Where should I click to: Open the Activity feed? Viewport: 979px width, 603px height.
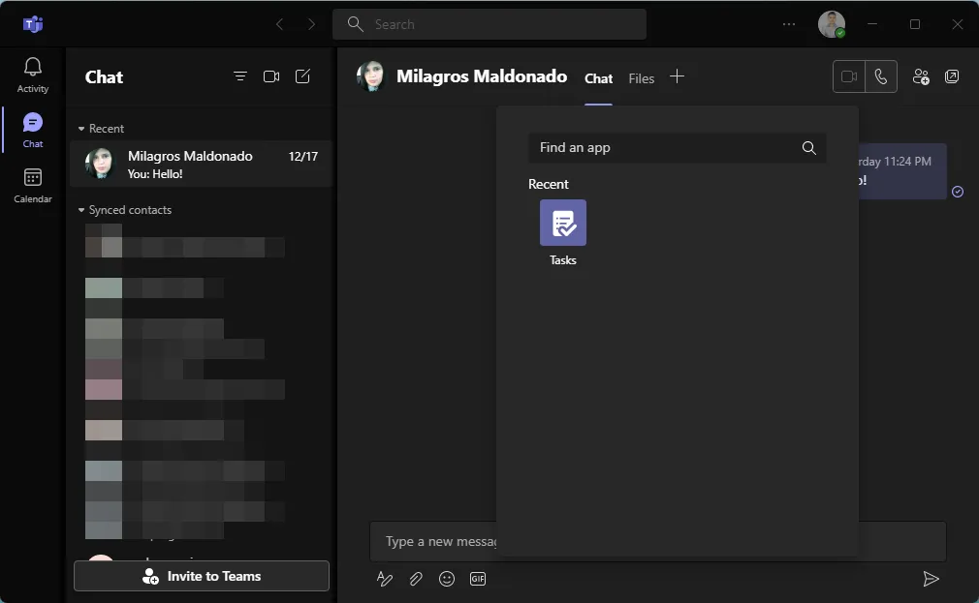click(33, 75)
